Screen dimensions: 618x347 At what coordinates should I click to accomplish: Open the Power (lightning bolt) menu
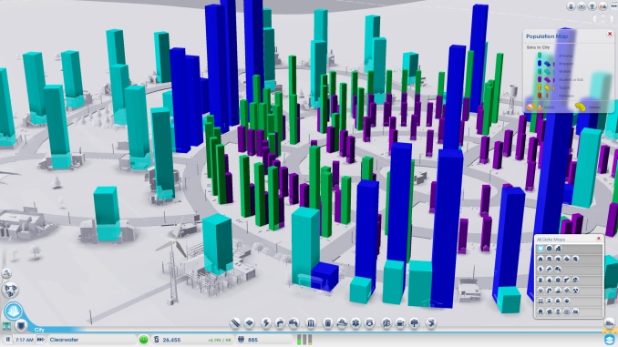tap(266, 323)
